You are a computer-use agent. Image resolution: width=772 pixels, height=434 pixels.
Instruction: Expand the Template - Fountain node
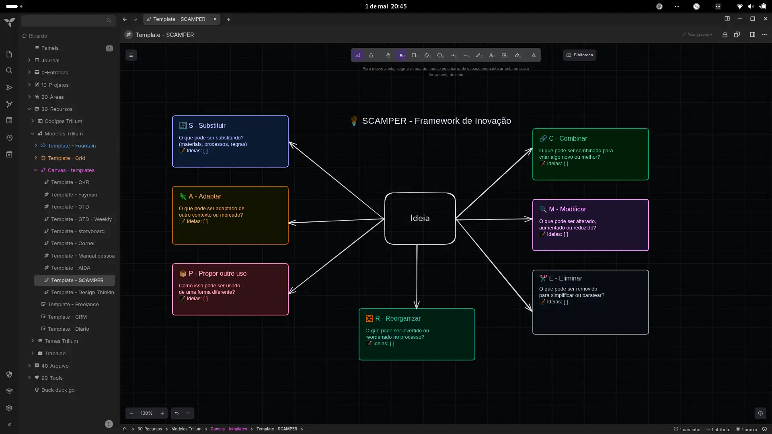coord(36,145)
